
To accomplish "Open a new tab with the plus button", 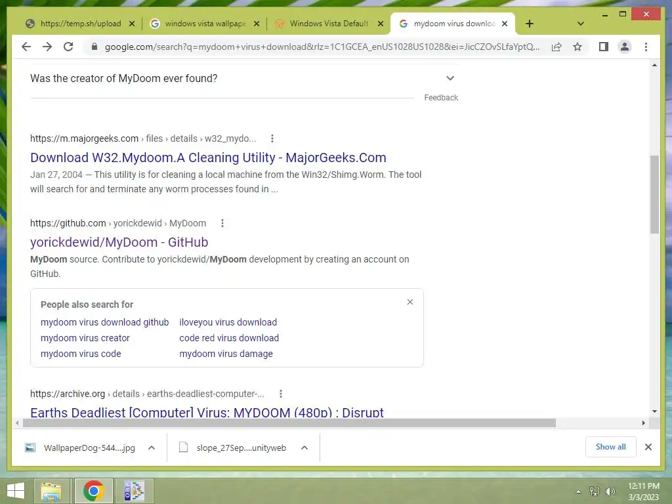I will click(x=530, y=24).
